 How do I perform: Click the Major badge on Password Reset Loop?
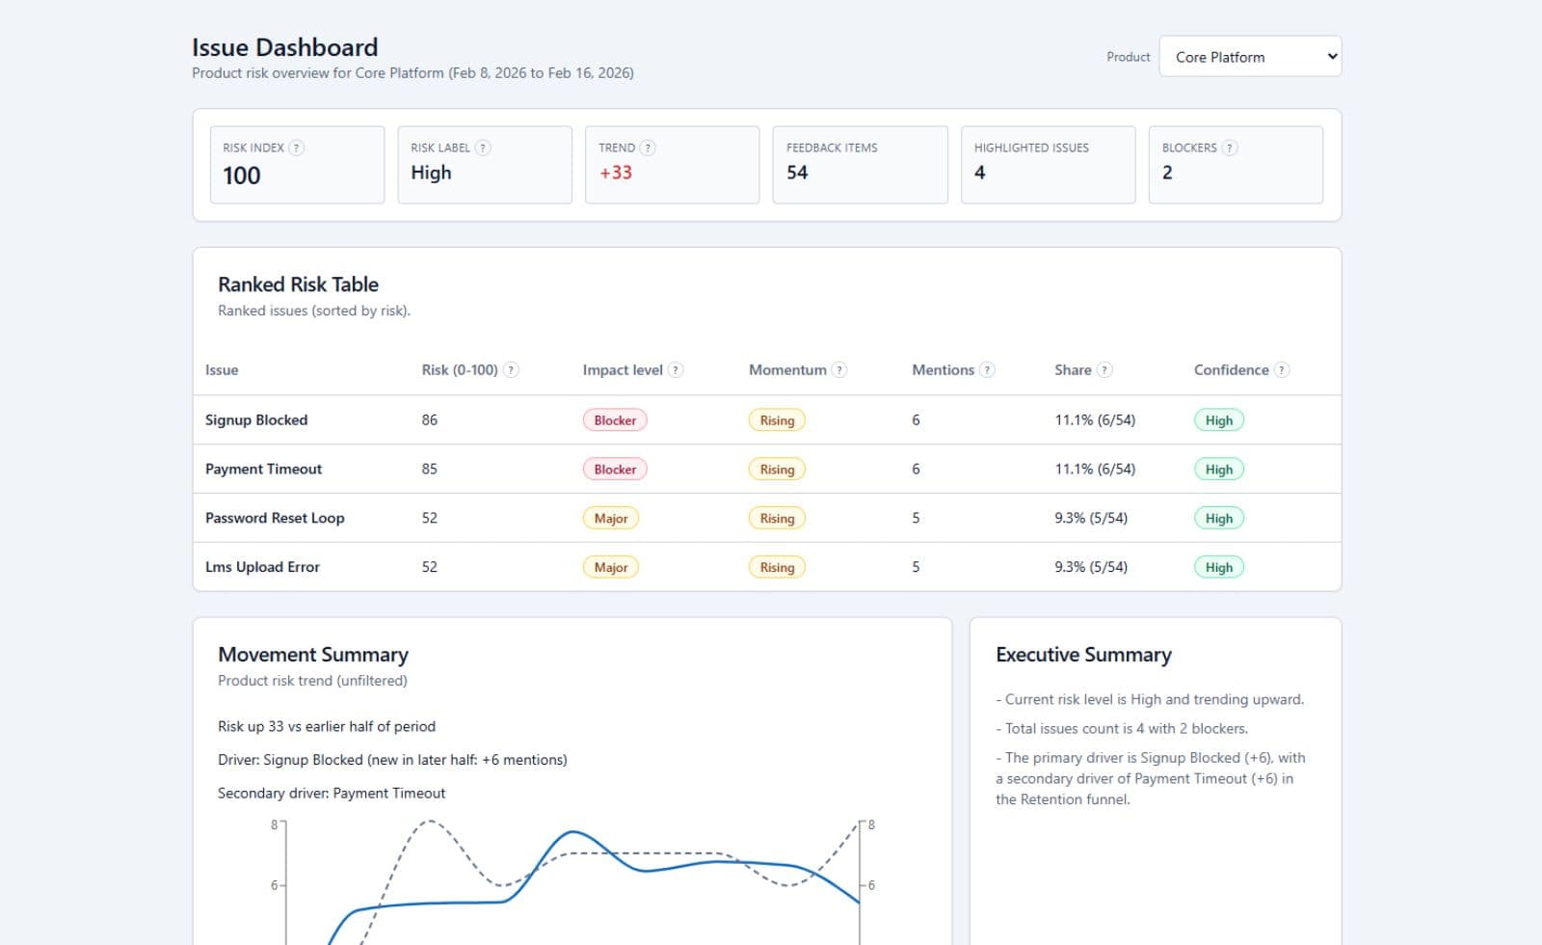(610, 518)
